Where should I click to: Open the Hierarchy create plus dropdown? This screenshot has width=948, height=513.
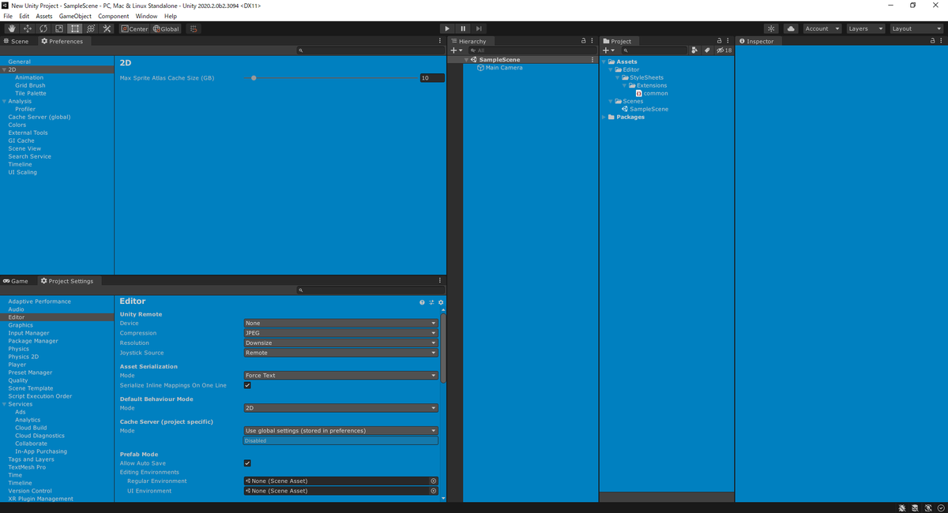(x=456, y=51)
